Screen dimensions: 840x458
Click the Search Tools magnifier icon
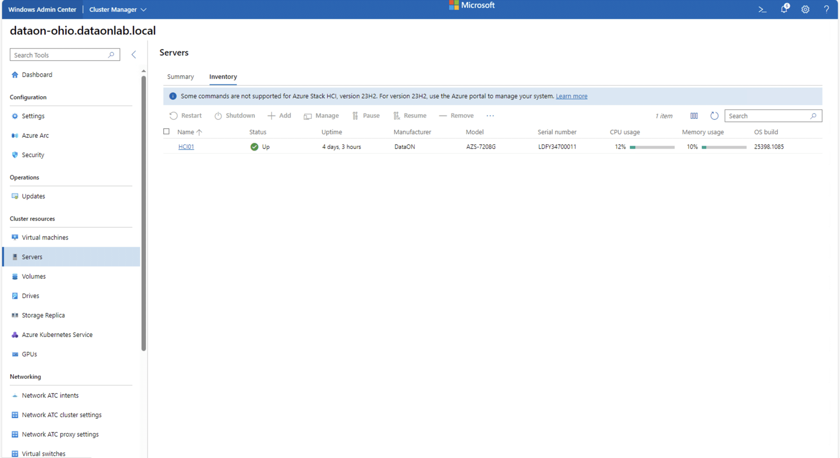click(x=111, y=55)
